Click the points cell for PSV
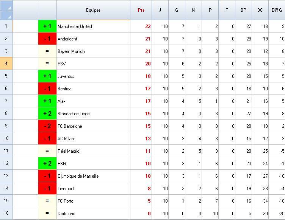 coord(141,64)
